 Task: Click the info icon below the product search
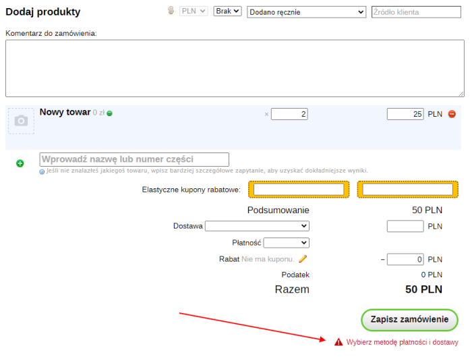(42, 171)
